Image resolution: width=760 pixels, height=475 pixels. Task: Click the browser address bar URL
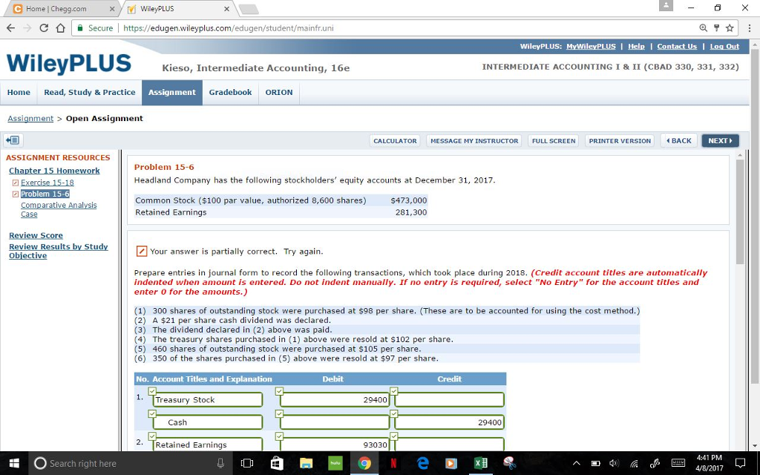[x=229, y=28]
